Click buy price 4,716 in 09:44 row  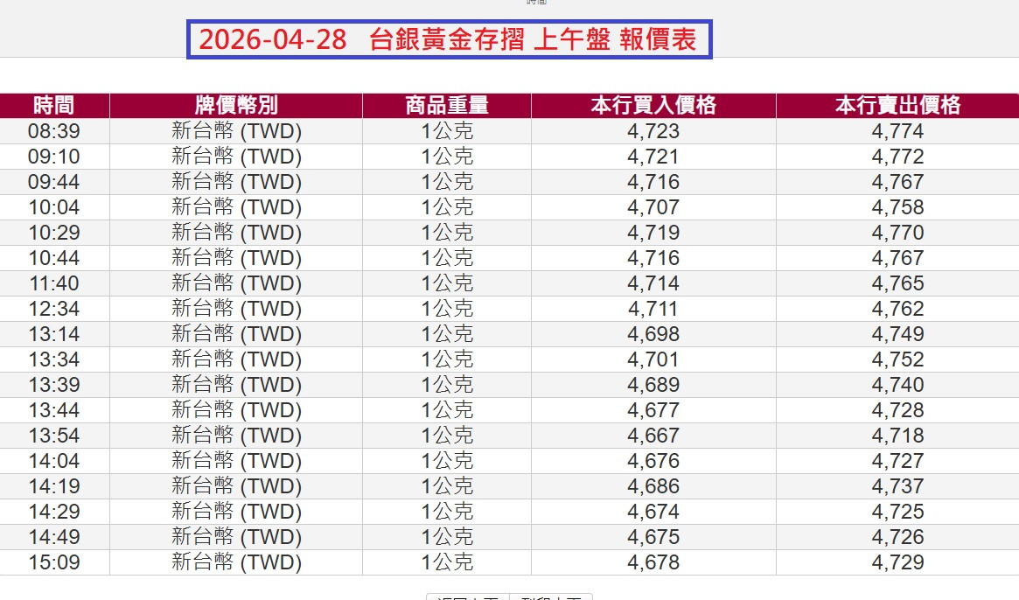tap(653, 182)
